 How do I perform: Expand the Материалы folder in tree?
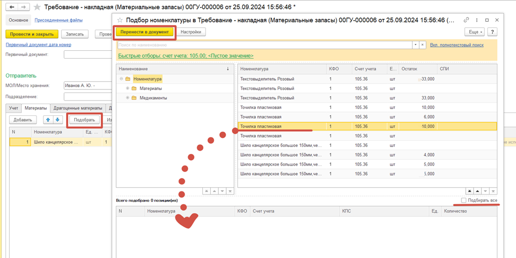tap(128, 88)
